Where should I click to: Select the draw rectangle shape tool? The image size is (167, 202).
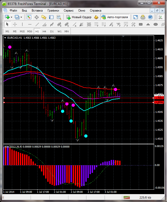coord(141,24)
